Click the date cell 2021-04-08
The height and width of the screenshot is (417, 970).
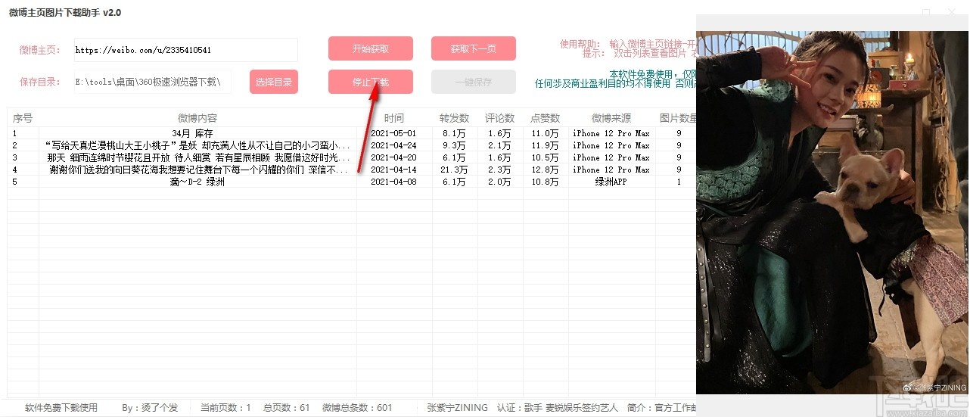(x=394, y=182)
